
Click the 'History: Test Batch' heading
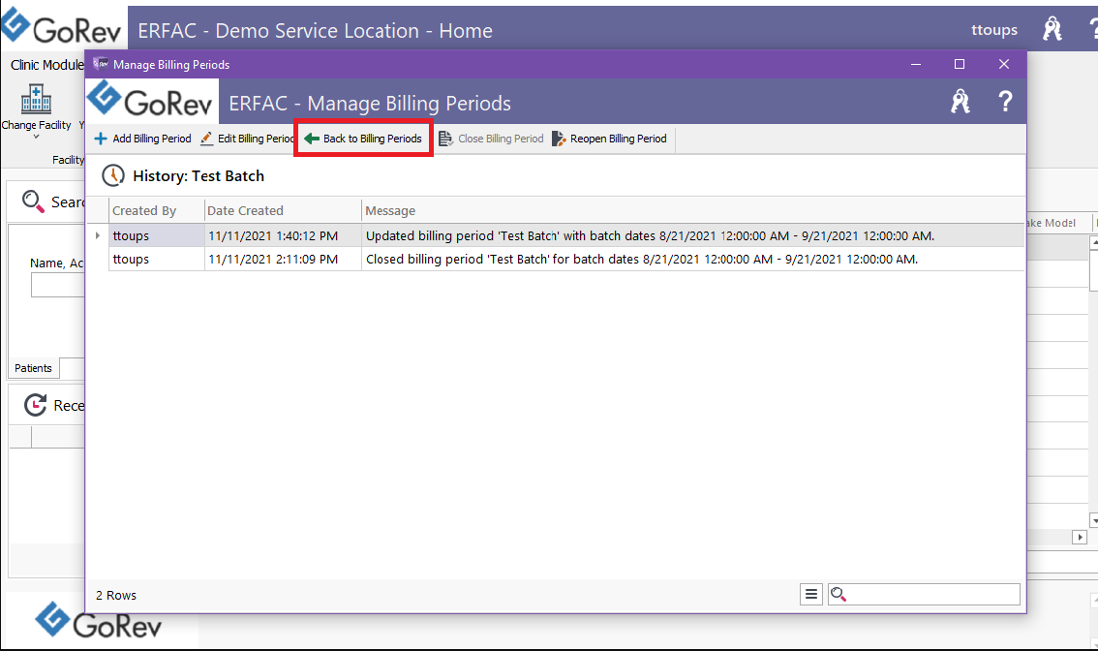click(x=198, y=176)
